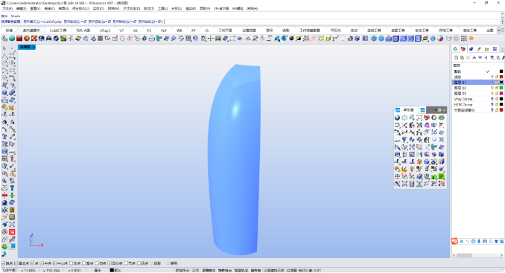The width and height of the screenshot is (505, 273).
Task: Select the text 'T' tool in the left toolbar
Action: pyautogui.click(x=4, y=137)
